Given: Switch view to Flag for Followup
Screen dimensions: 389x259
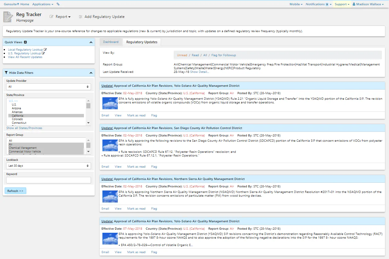Looking at the screenshot, I should click(223, 55).
